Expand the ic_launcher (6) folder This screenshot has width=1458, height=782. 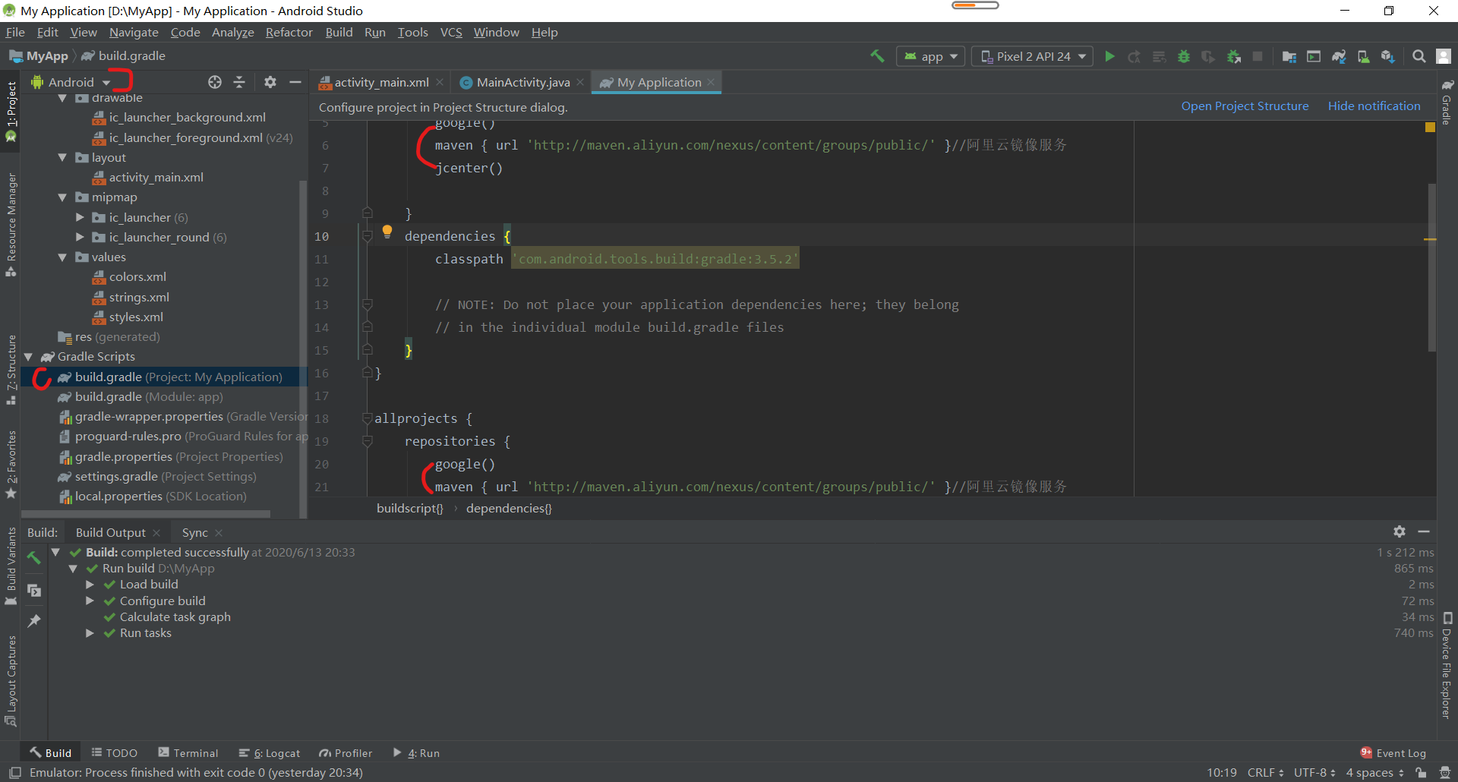pyautogui.click(x=80, y=217)
